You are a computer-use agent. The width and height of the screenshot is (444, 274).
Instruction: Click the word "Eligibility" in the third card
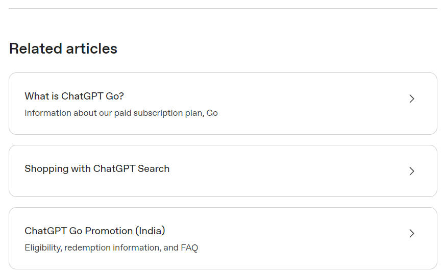[43, 247]
